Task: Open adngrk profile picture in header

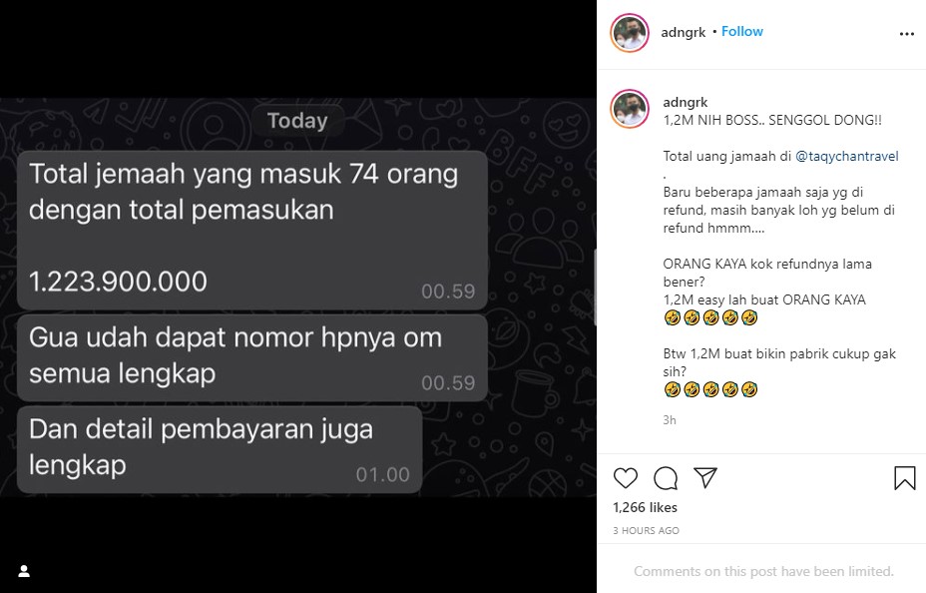Action: [630, 33]
